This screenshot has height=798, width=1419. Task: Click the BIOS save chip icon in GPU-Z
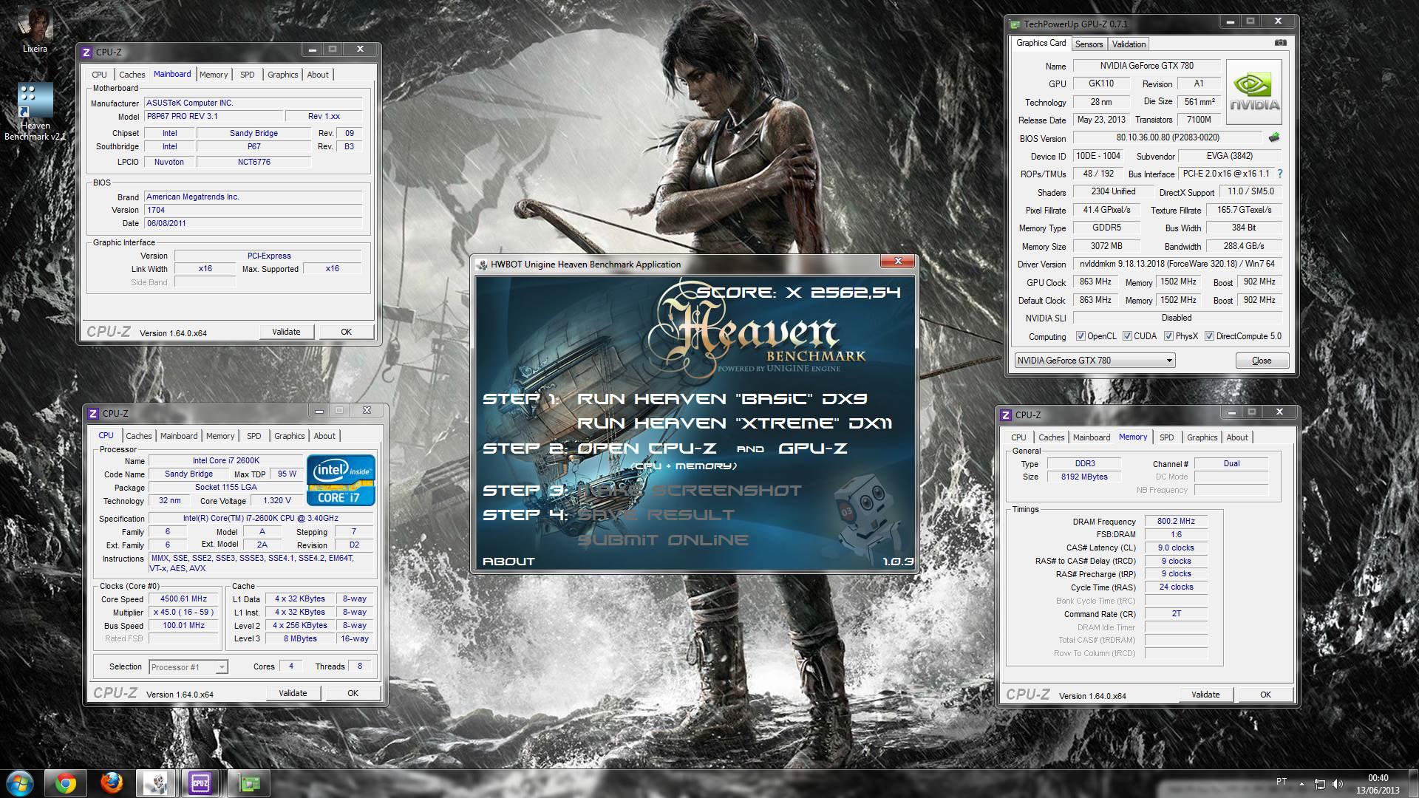(1274, 137)
